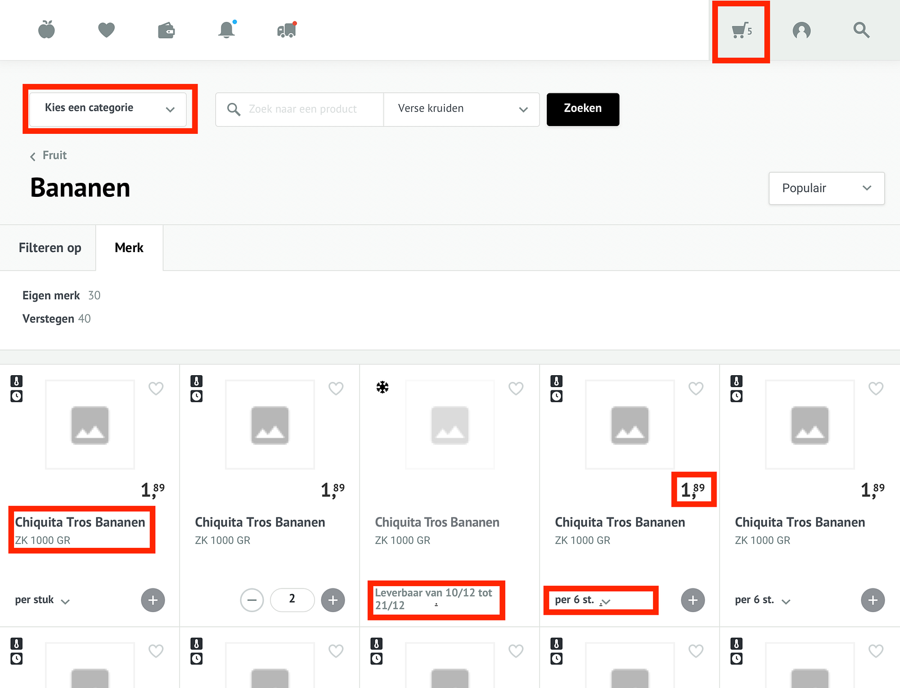This screenshot has height=688, width=900.
Task: Open product title on the quantity-2 card
Action: click(260, 523)
